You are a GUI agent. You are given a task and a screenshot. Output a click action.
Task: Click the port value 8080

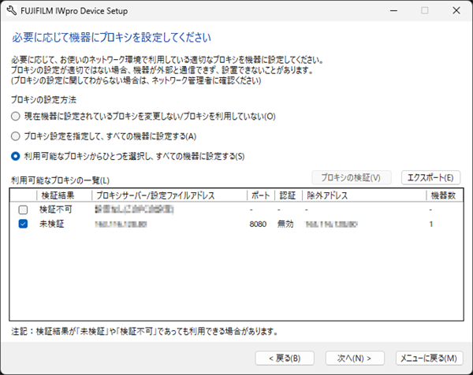click(x=258, y=225)
